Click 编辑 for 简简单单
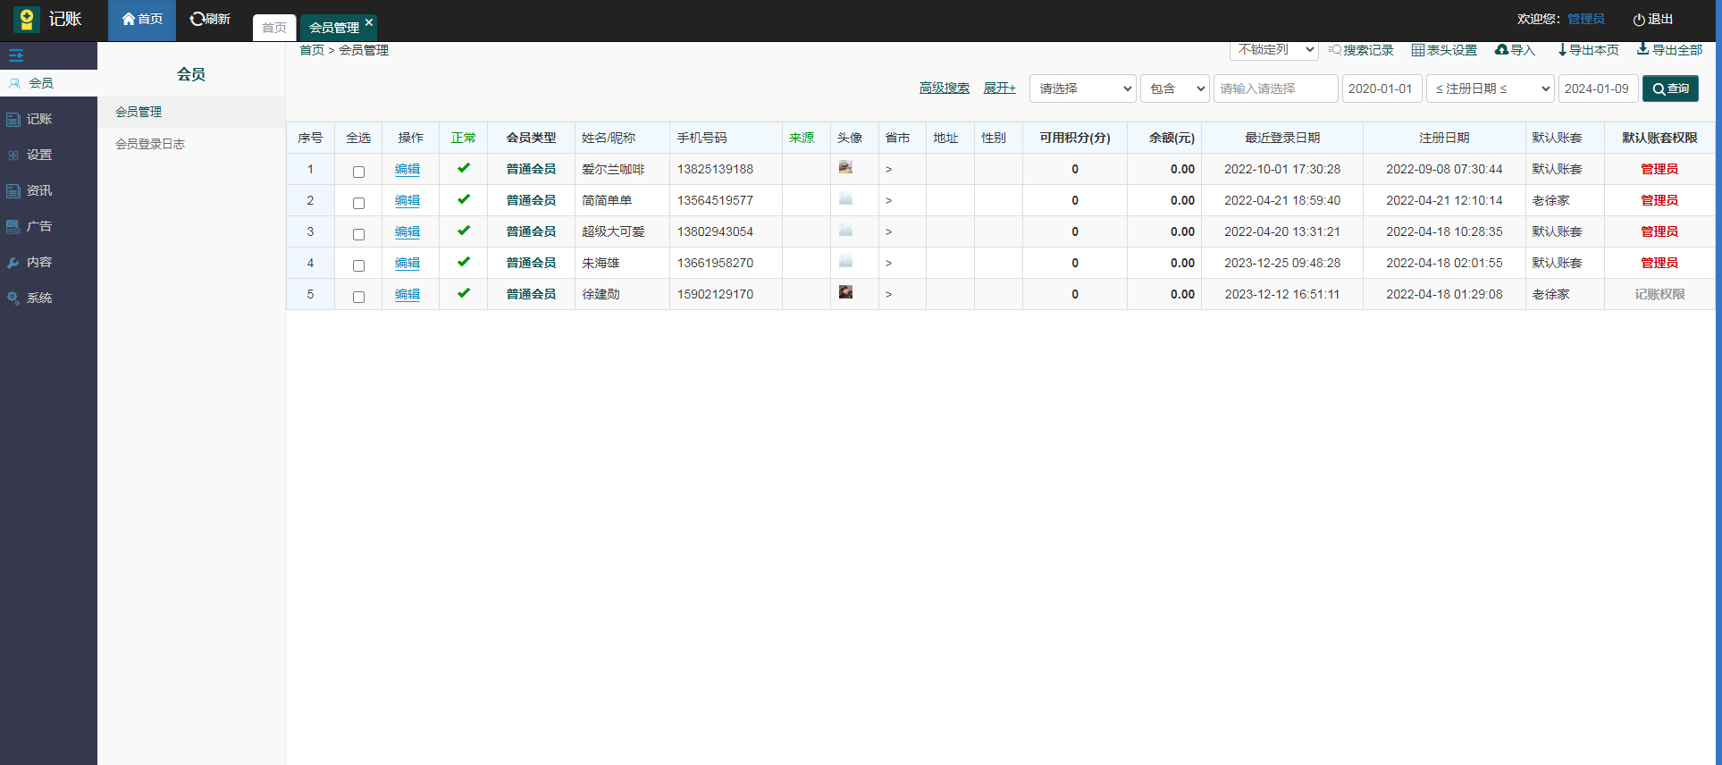 (x=407, y=200)
